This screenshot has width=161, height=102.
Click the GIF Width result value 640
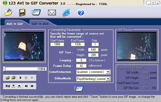coord(146,73)
